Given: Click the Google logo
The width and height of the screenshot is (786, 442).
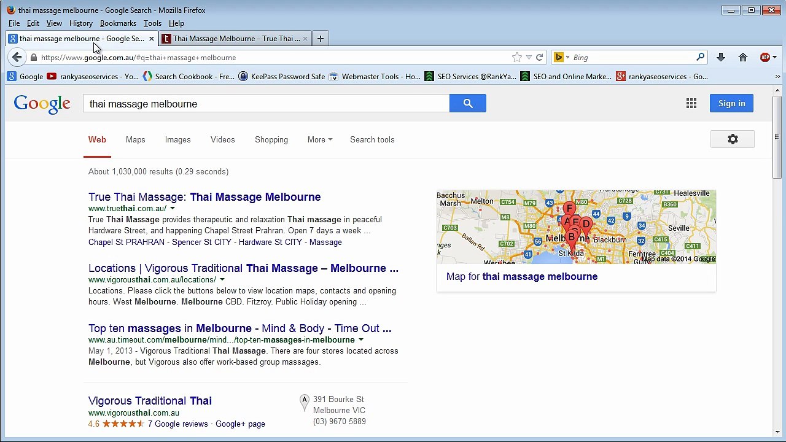Looking at the screenshot, I should pos(42,104).
